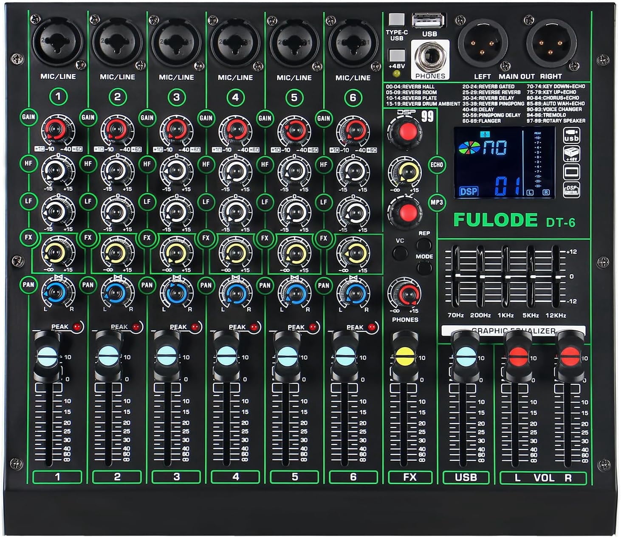Click channel 6 MIC/LINE combo input jack
621x538 pixels.
(x=353, y=42)
